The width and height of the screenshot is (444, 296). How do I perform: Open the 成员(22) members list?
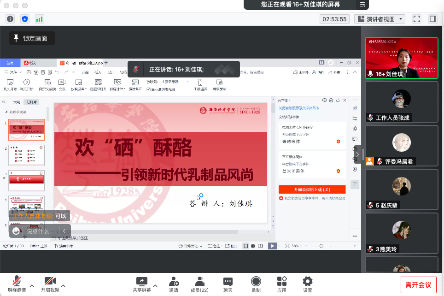tap(199, 284)
